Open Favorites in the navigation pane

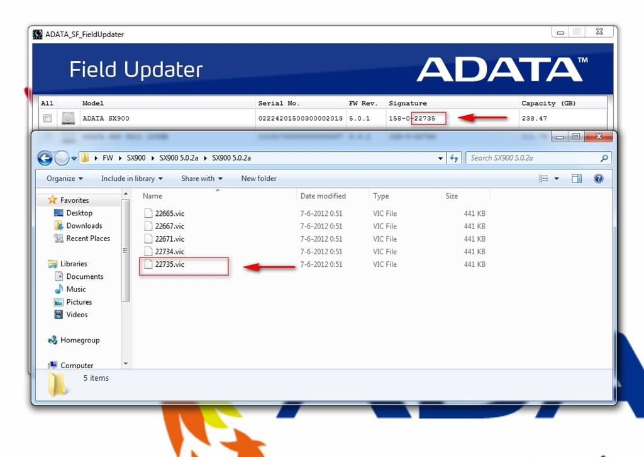[74, 200]
